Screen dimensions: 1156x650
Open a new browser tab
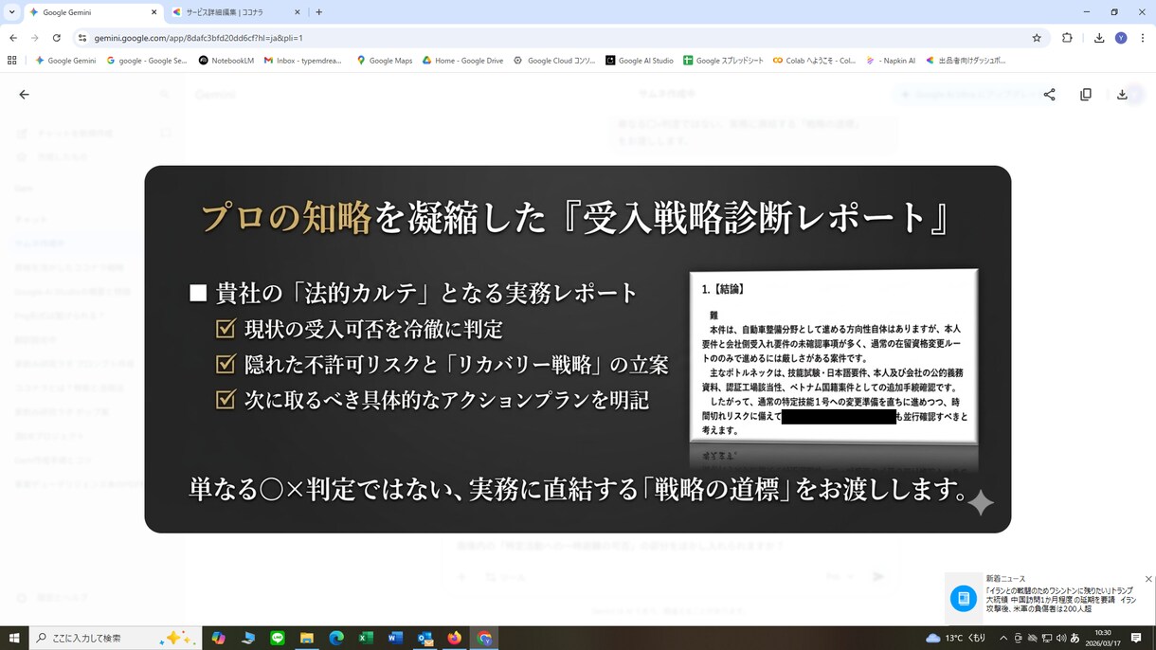click(x=318, y=12)
